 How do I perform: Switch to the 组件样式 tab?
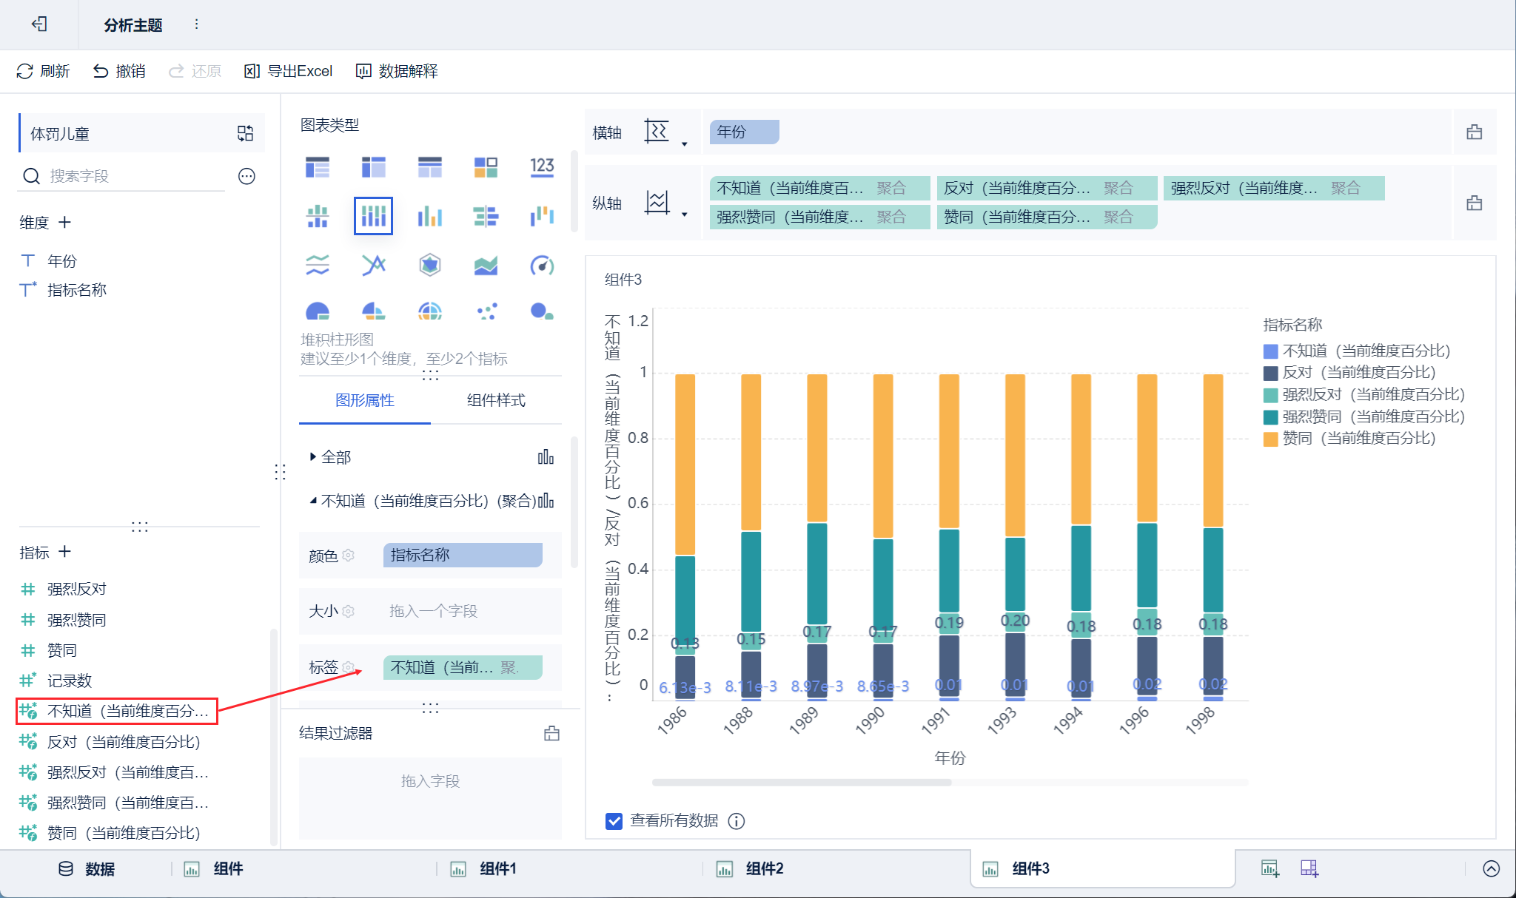[x=495, y=400]
